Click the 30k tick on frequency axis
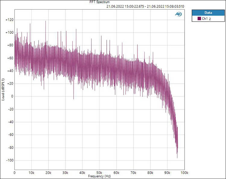 65,173
